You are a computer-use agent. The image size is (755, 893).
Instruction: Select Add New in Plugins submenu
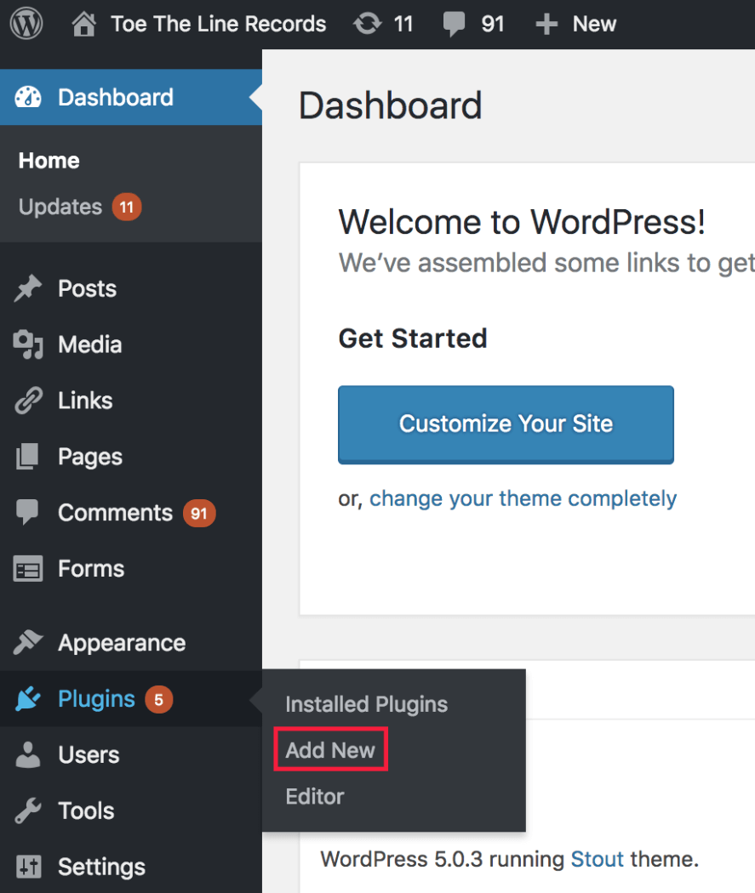point(330,750)
